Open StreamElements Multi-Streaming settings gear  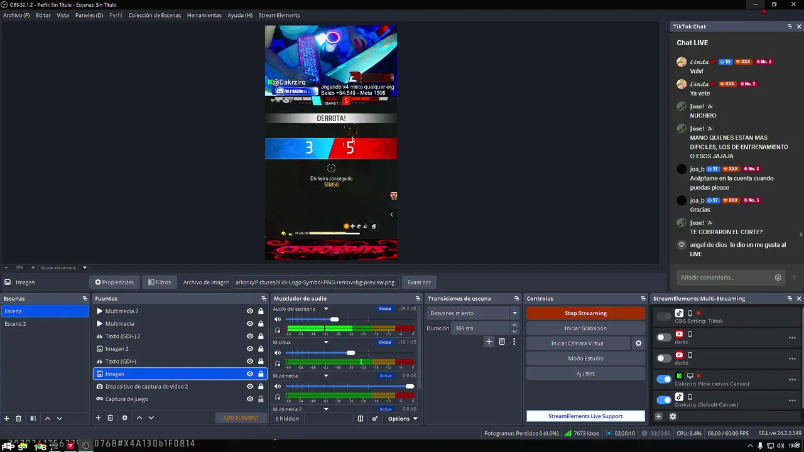click(x=673, y=416)
